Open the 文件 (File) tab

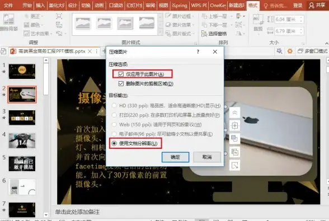coord(8,5)
